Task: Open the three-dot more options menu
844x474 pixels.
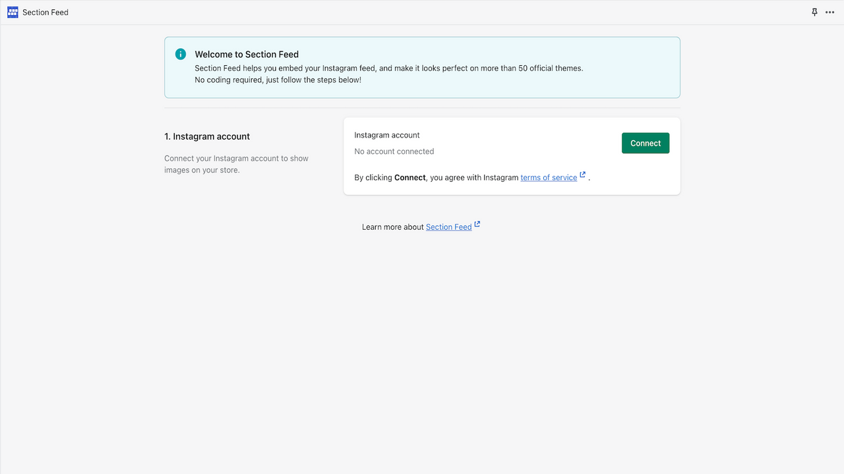Action: point(829,12)
